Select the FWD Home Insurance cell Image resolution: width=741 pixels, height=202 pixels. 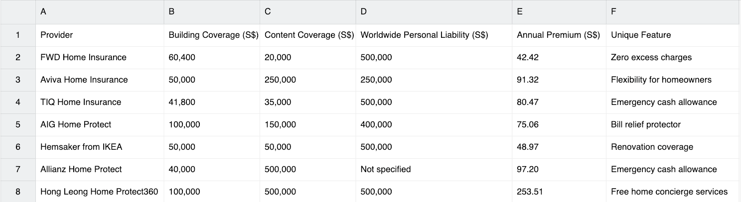click(x=100, y=57)
